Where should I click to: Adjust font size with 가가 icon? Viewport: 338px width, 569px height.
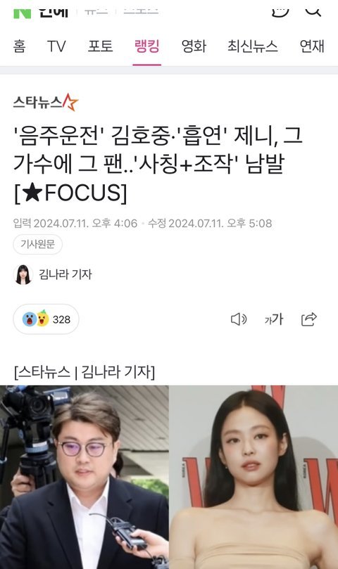coord(274,319)
